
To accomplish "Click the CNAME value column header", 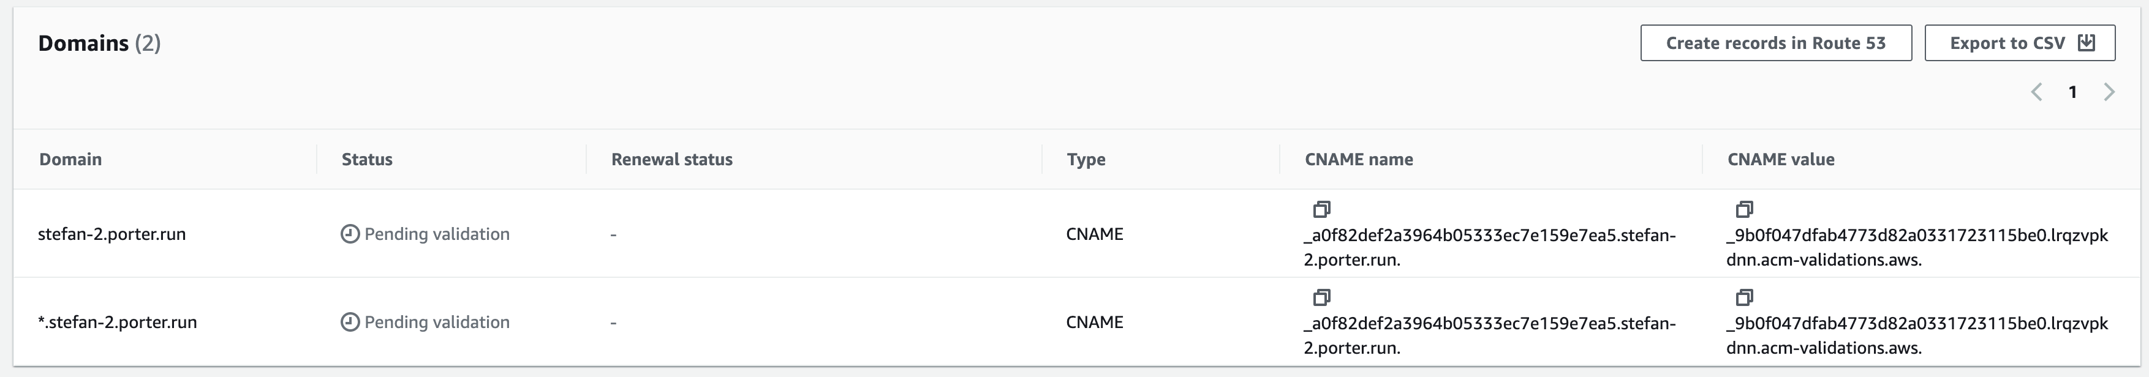I will 1780,159.
